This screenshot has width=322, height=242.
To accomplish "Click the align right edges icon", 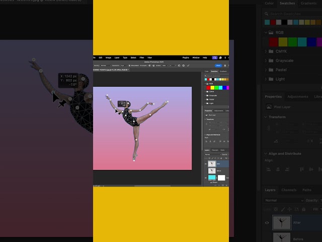I will pyautogui.click(x=214, y=141).
